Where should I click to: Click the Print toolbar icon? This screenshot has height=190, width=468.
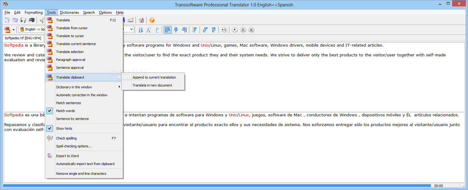click(x=32, y=20)
